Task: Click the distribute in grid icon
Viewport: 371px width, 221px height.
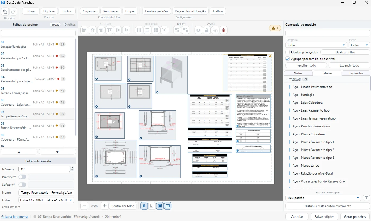Action: pos(156,30)
